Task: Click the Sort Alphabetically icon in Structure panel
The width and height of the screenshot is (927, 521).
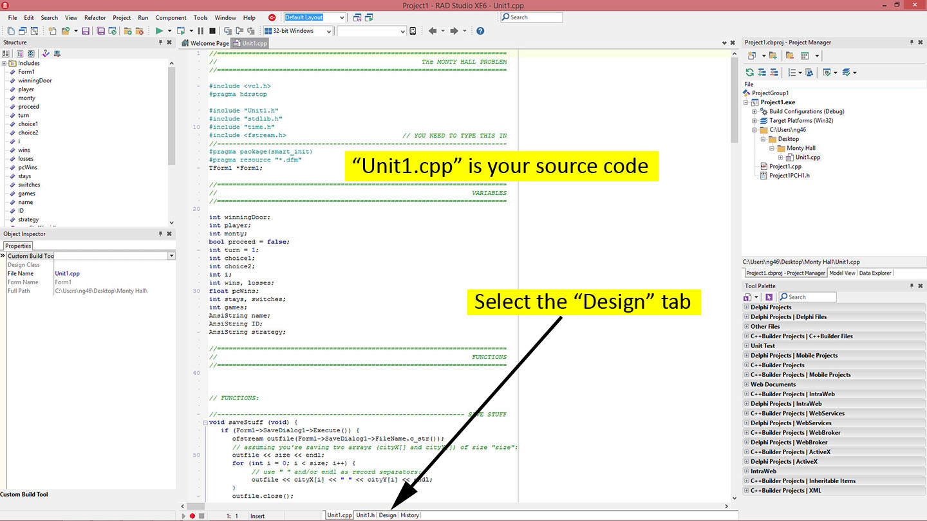Action: pyautogui.click(x=6, y=53)
